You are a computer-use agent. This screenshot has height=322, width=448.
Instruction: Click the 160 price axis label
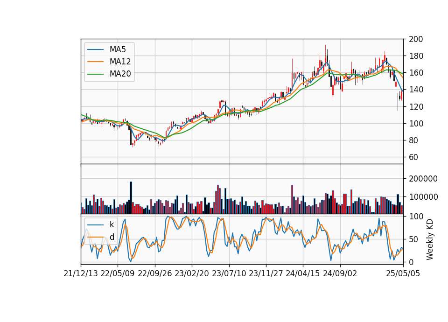tap(416, 73)
